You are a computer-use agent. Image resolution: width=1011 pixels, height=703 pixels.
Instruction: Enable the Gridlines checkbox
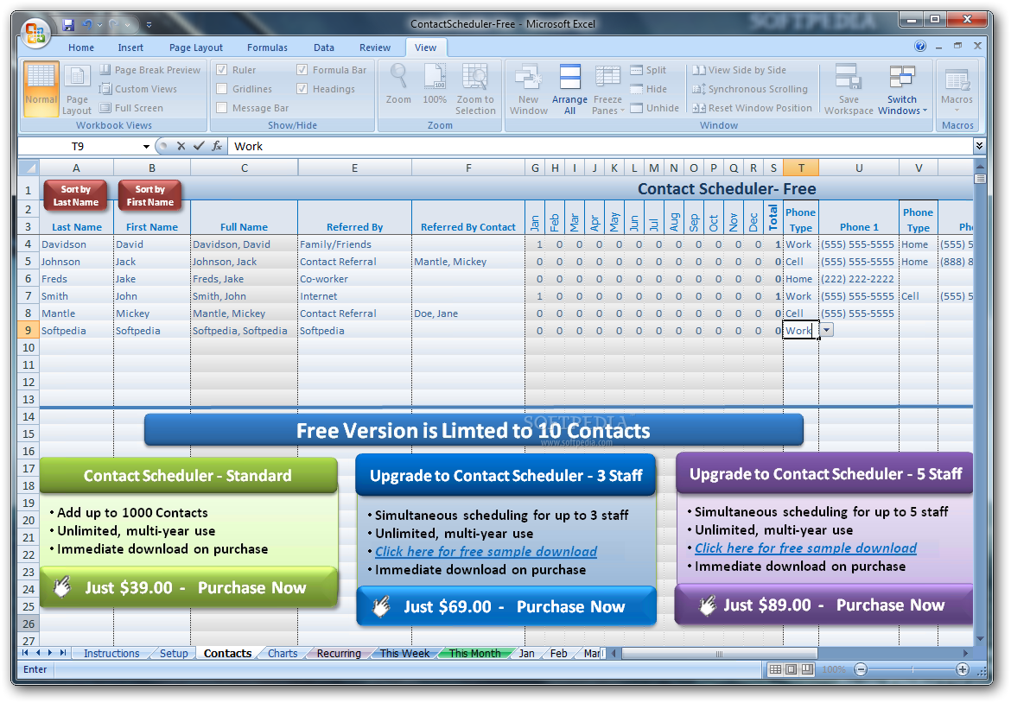222,89
